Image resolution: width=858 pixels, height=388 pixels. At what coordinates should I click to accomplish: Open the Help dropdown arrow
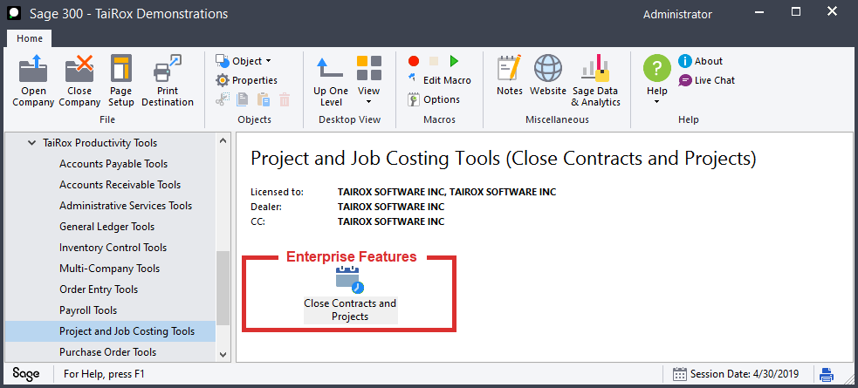tap(656, 102)
